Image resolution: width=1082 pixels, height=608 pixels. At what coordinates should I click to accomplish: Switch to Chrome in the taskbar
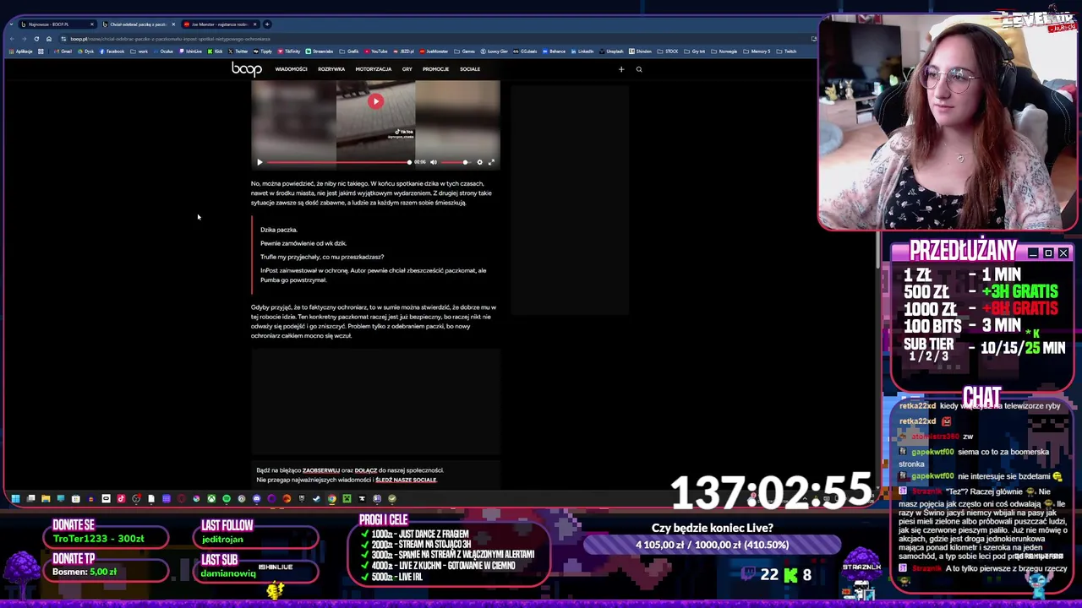coord(331,498)
